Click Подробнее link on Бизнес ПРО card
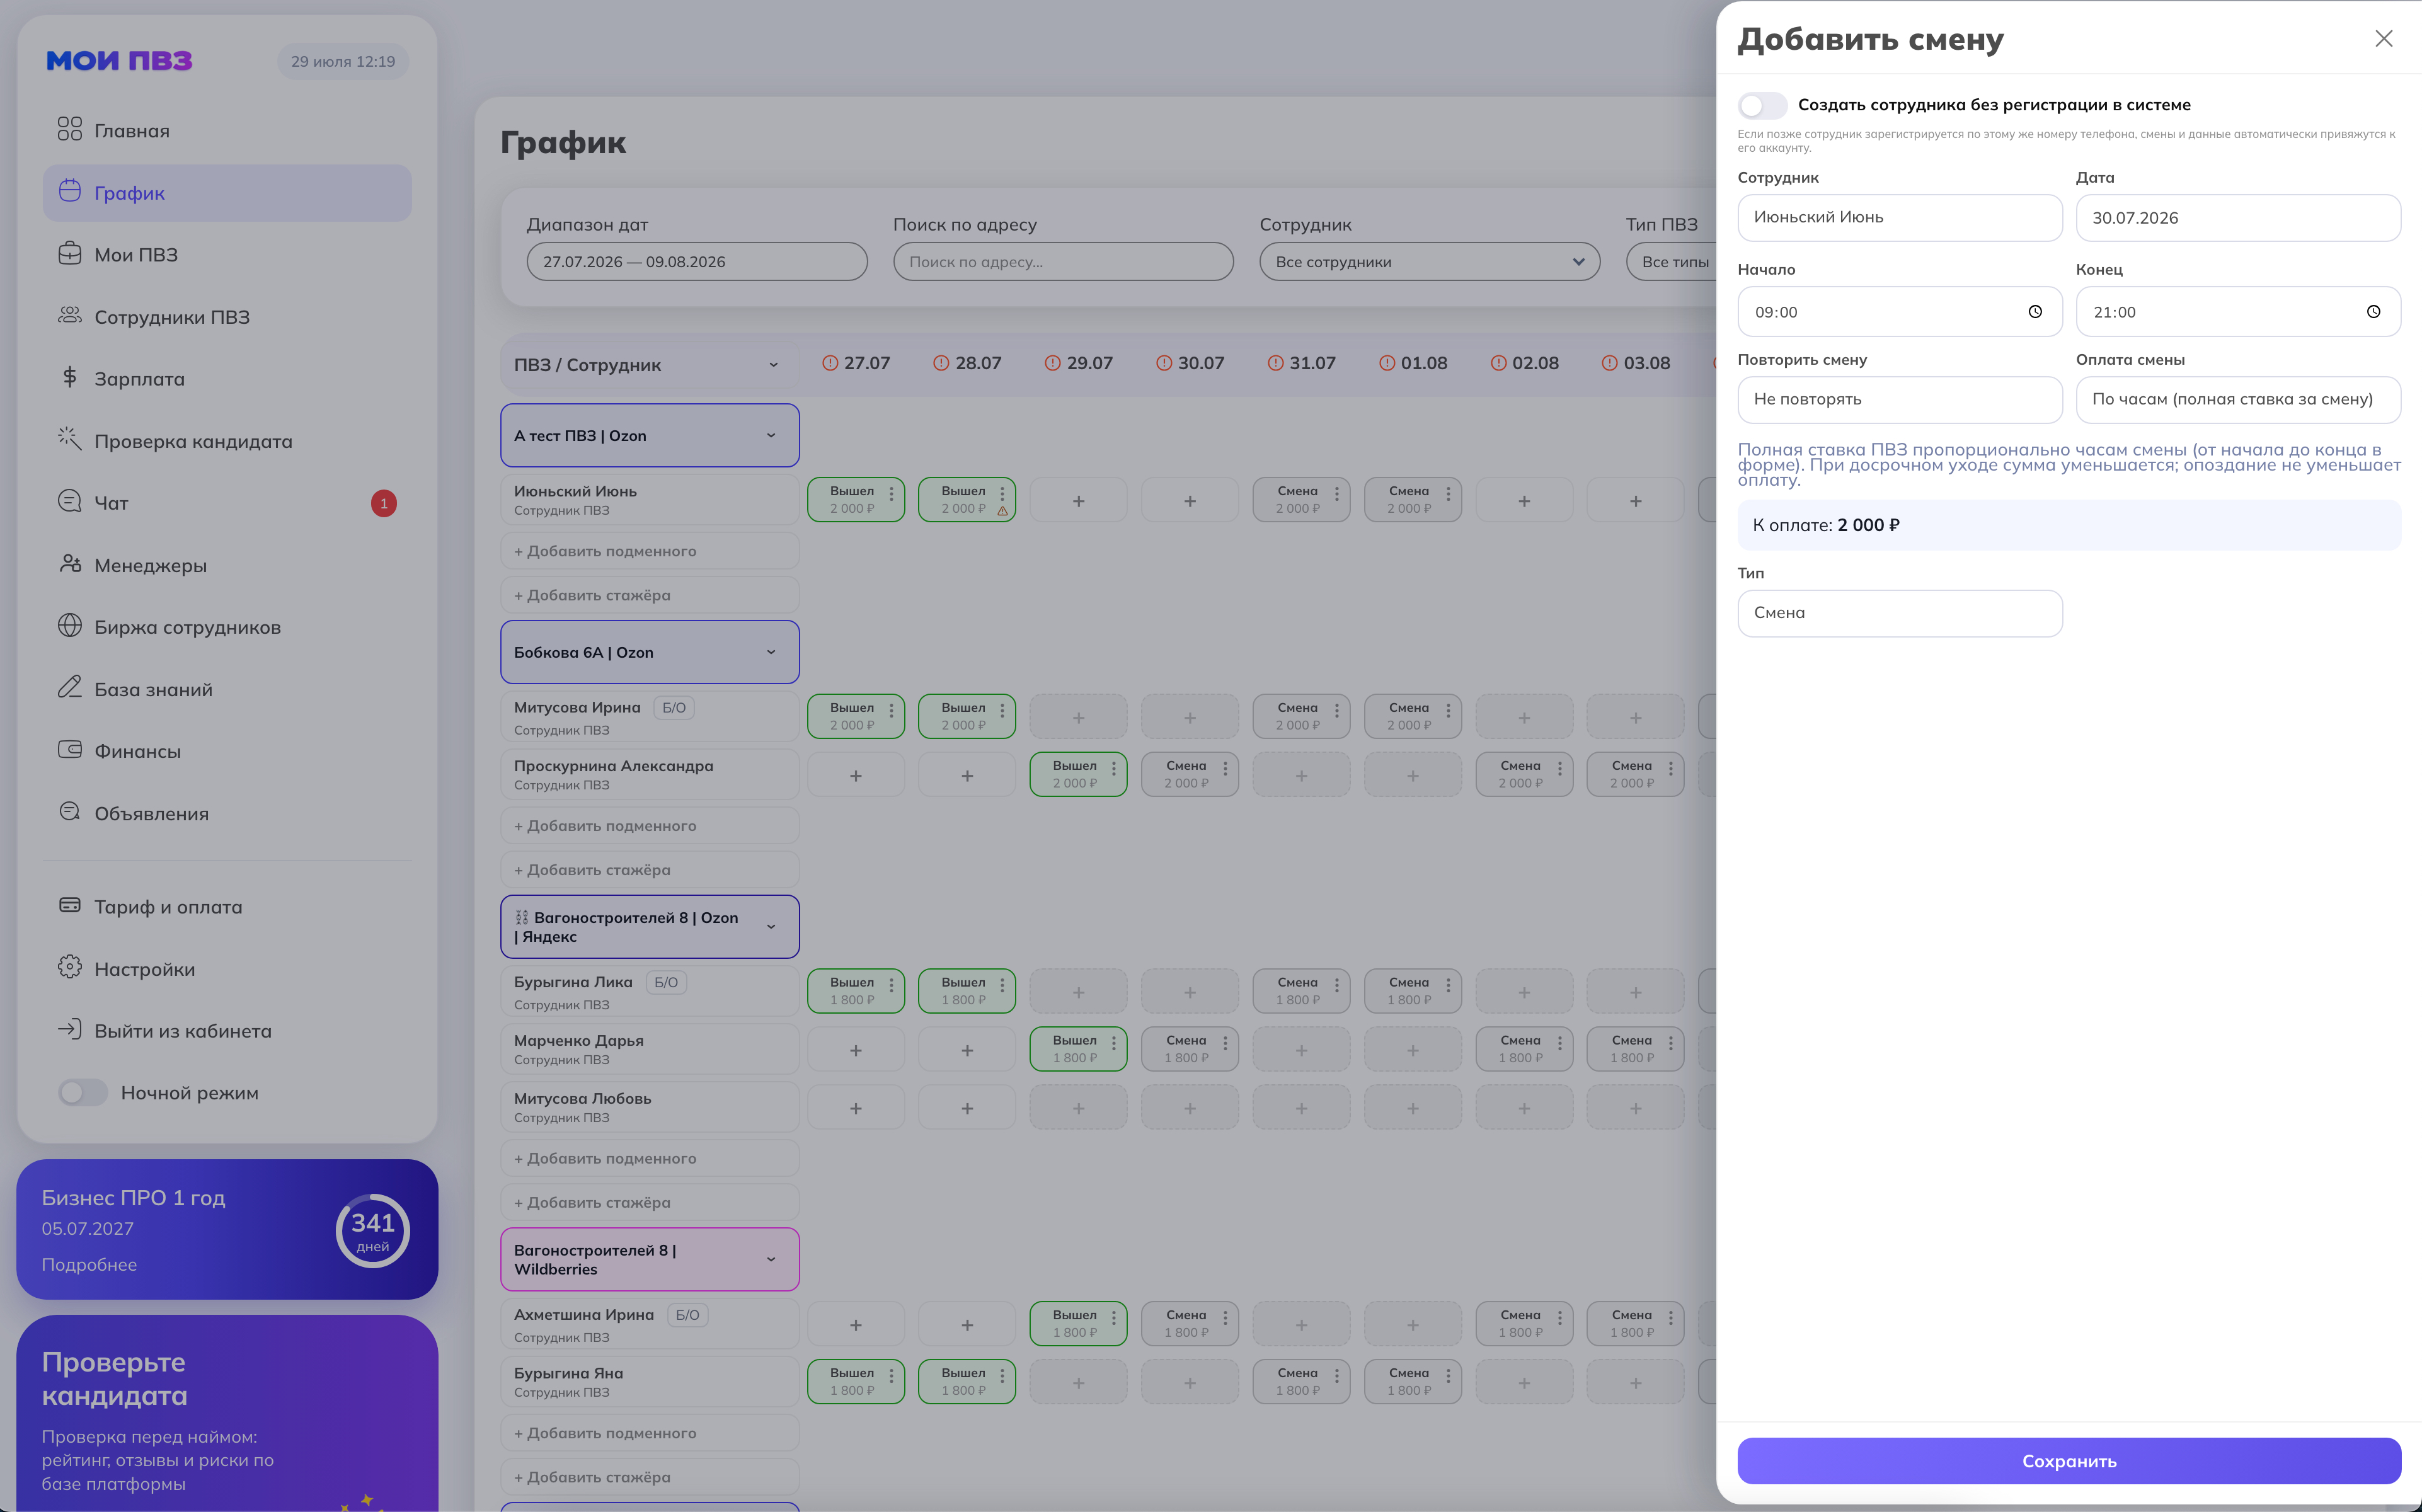The image size is (2422, 1512). pyautogui.click(x=89, y=1265)
